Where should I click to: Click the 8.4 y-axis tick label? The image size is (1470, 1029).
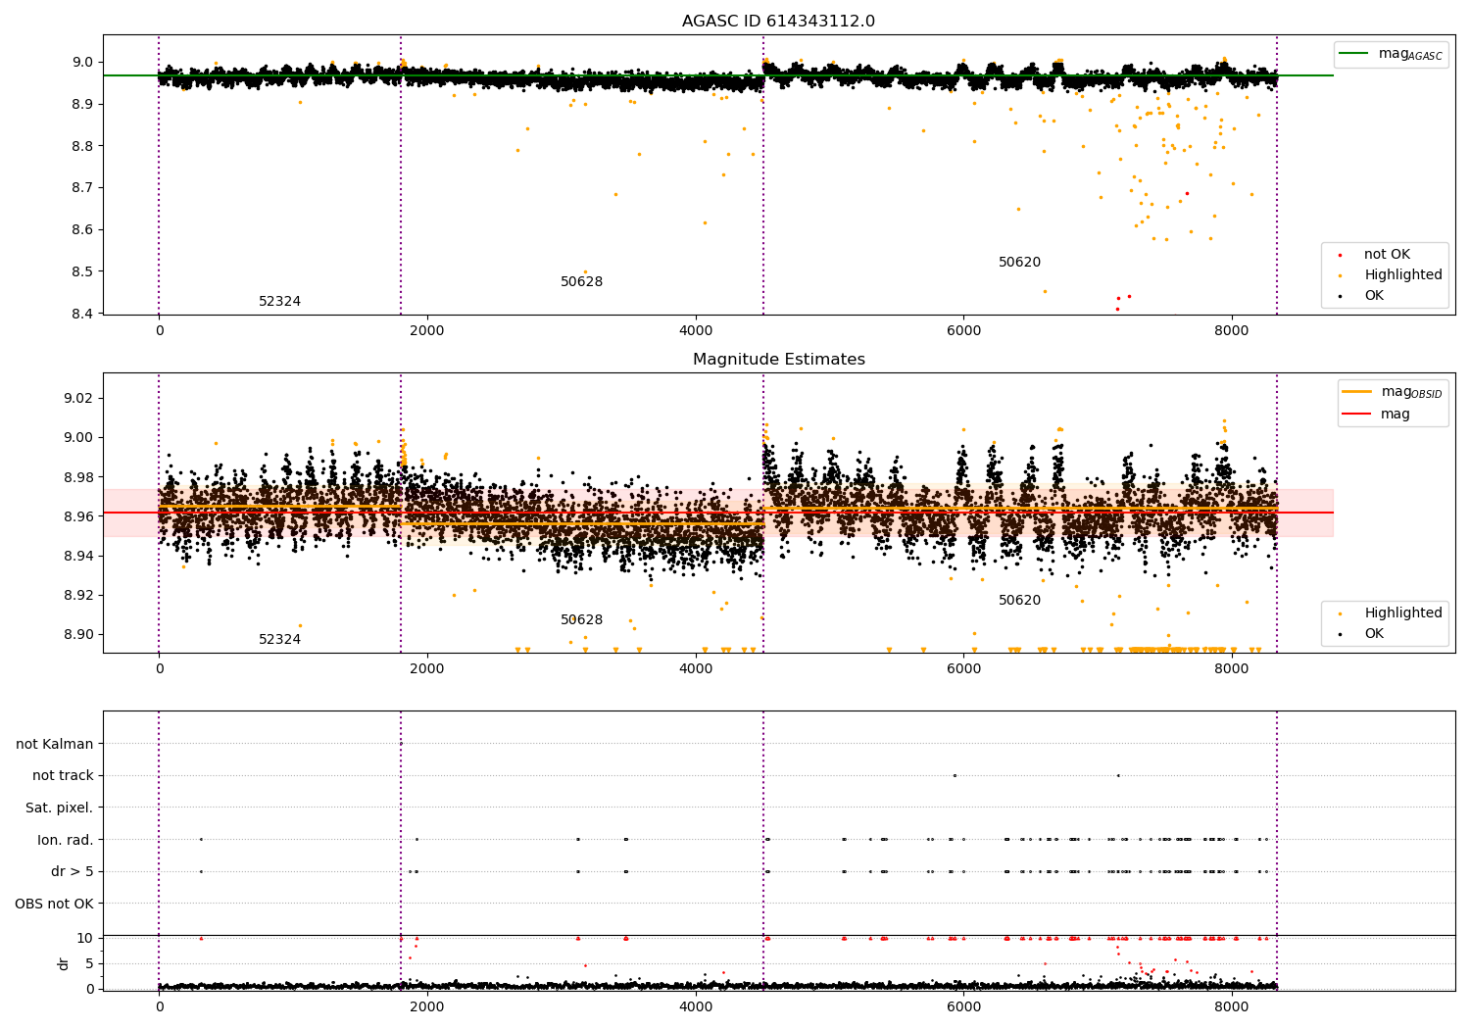click(83, 314)
